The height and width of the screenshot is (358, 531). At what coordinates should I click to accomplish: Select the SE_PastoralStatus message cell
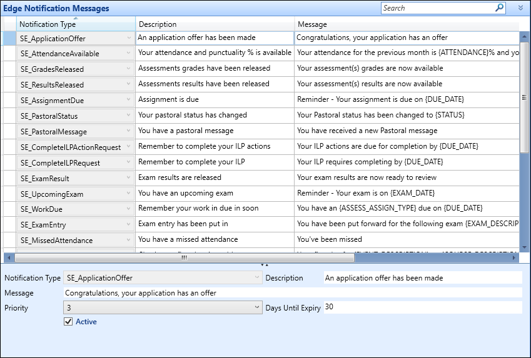click(x=407, y=116)
